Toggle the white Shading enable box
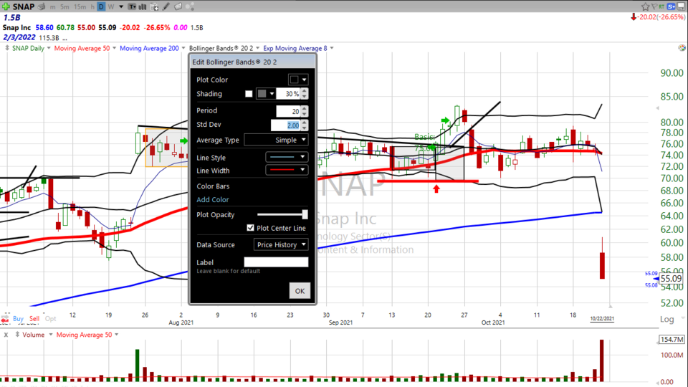 point(249,93)
